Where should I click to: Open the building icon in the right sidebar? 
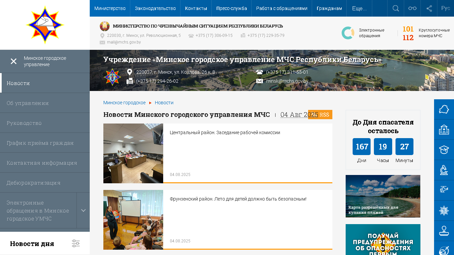pyautogui.click(x=444, y=129)
